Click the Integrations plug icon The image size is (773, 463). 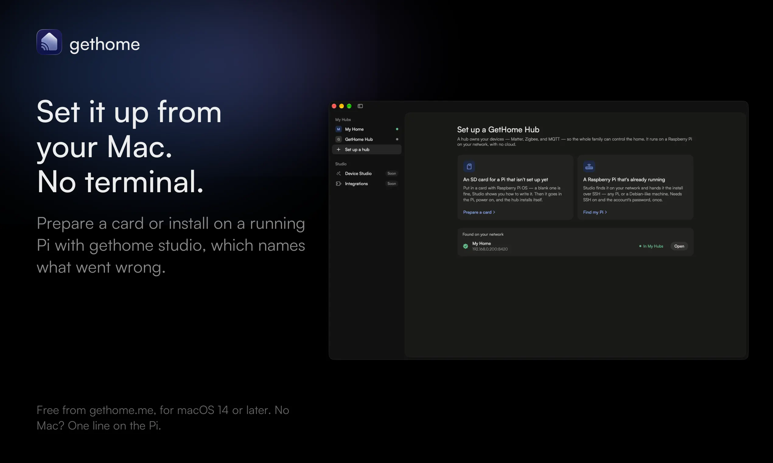pyautogui.click(x=338, y=184)
